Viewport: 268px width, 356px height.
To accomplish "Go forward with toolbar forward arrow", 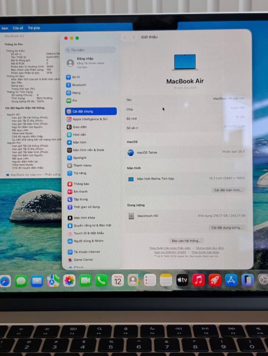I will (x=133, y=37).
